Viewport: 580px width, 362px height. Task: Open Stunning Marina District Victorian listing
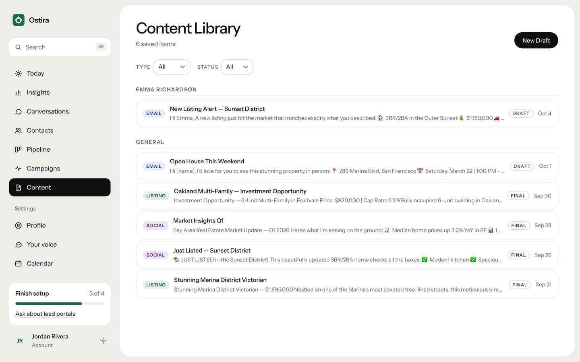347,285
